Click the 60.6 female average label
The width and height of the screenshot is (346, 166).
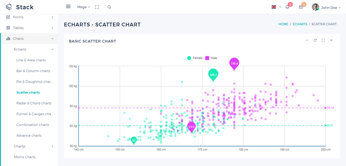(x=330, y=125)
